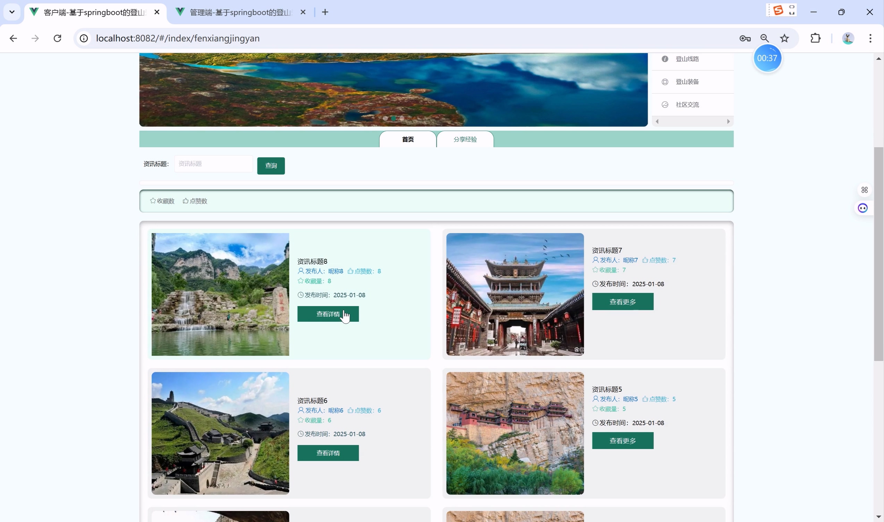Click the site information icon beside the URL
The image size is (884, 522).
(x=84, y=38)
